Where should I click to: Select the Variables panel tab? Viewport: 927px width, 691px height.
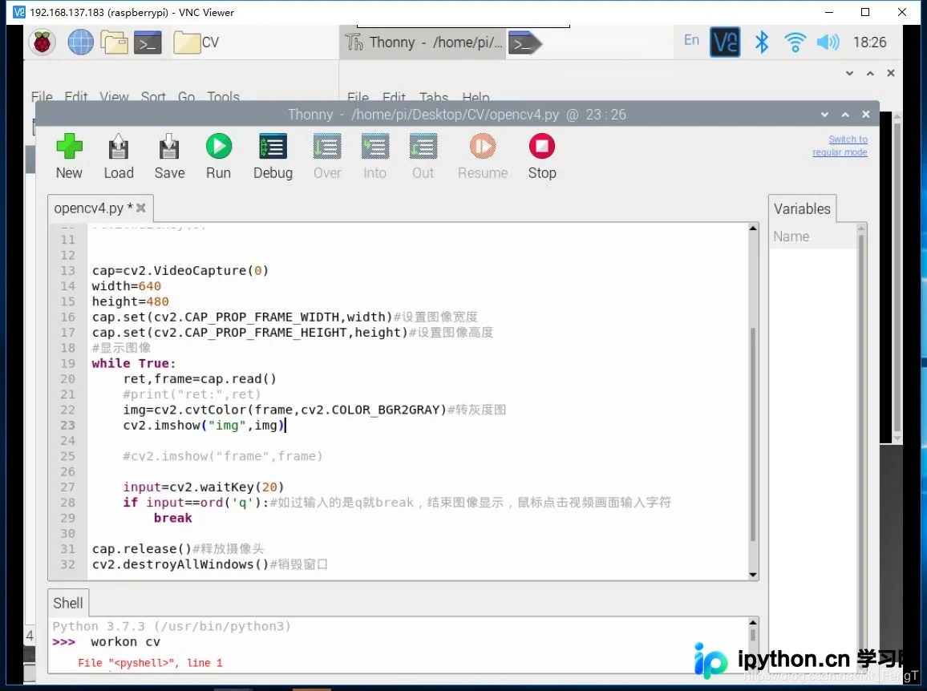pyautogui.click(x=802, y=208)
